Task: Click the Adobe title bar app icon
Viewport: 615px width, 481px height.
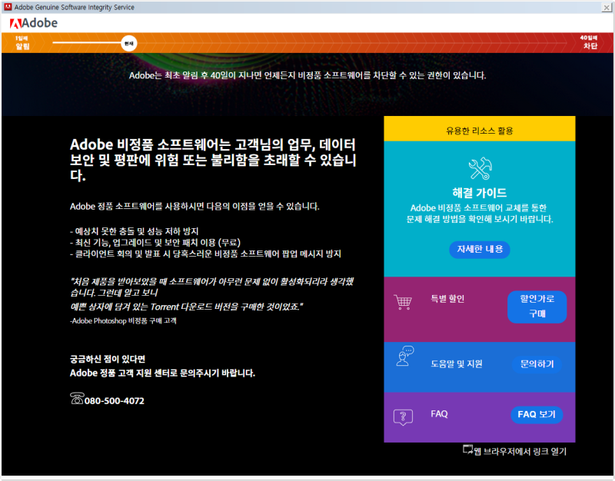Action: pyautogui.click(x=8, y=7)
